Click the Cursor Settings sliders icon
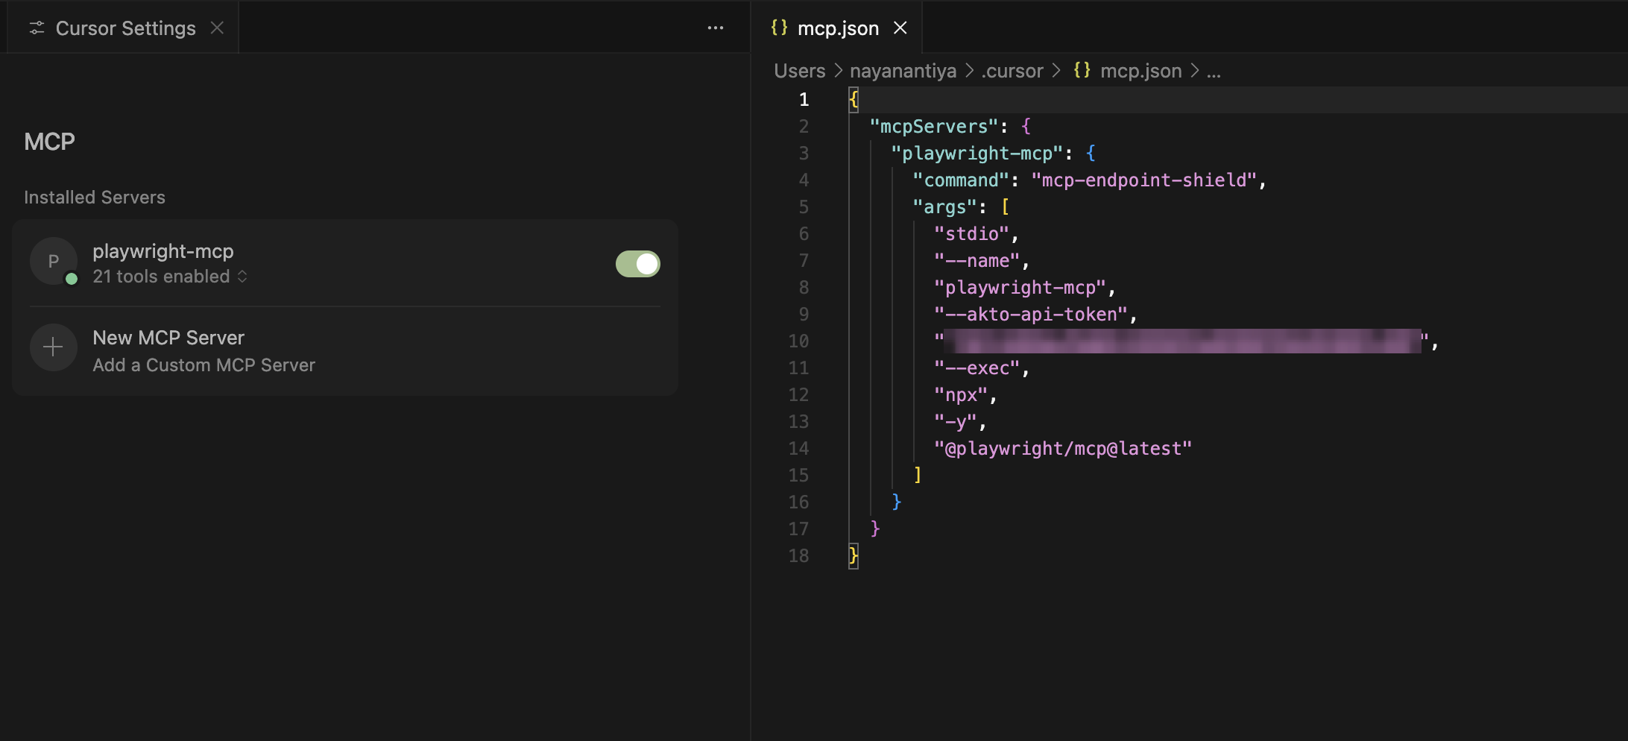Image resolution: width=1628 pixels, height=741 pixels. (37, 28)
